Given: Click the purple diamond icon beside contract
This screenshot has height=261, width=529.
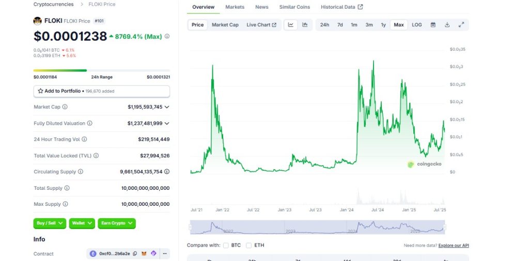Looking at the screenshot, I should click(x=153, y=254).
